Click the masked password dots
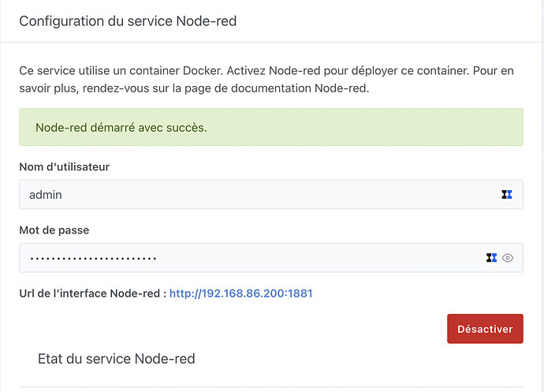Image resolution: width=544 pixels, height=392 pixels. 93,258
